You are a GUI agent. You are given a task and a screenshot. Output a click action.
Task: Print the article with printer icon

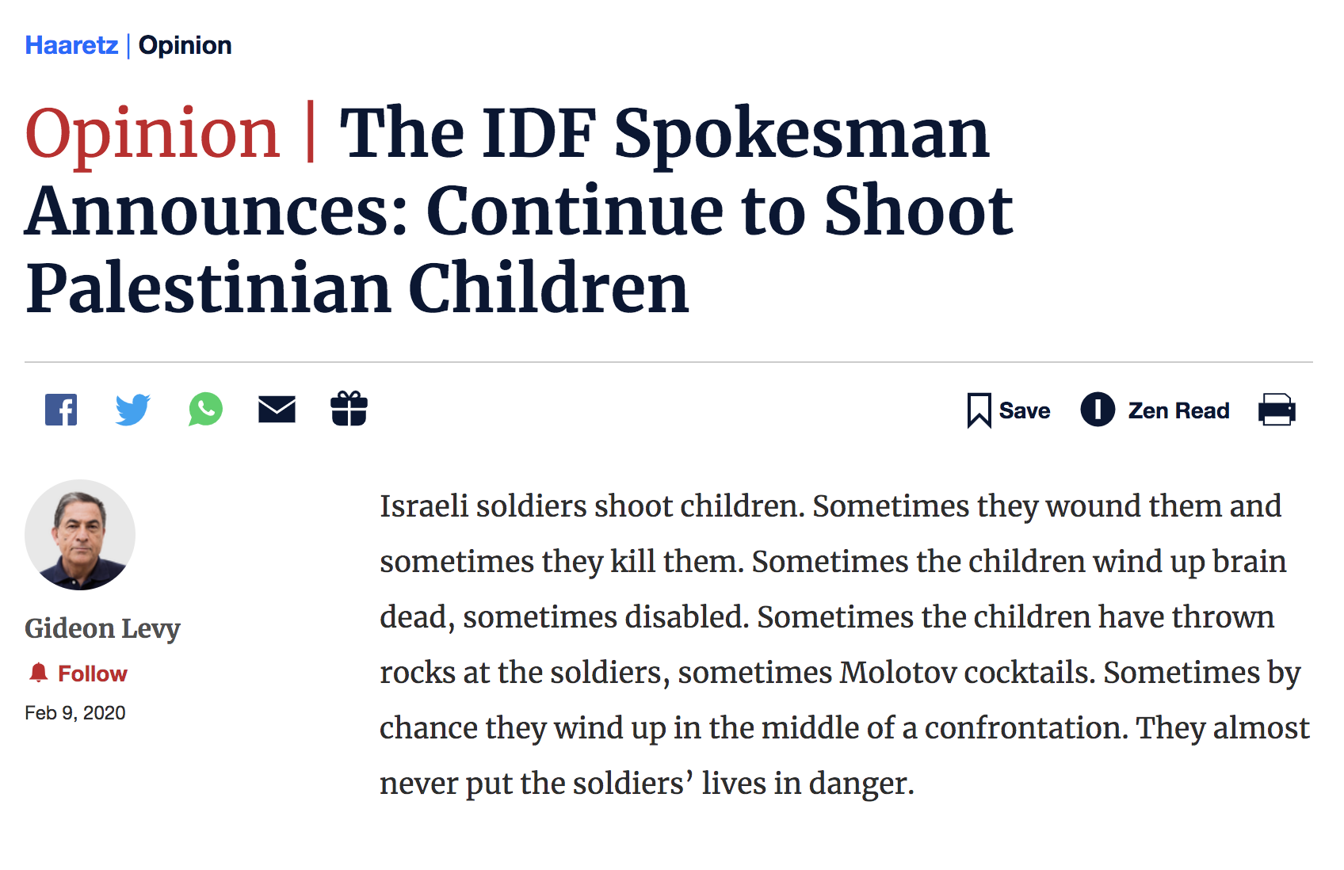[1277, 410]
